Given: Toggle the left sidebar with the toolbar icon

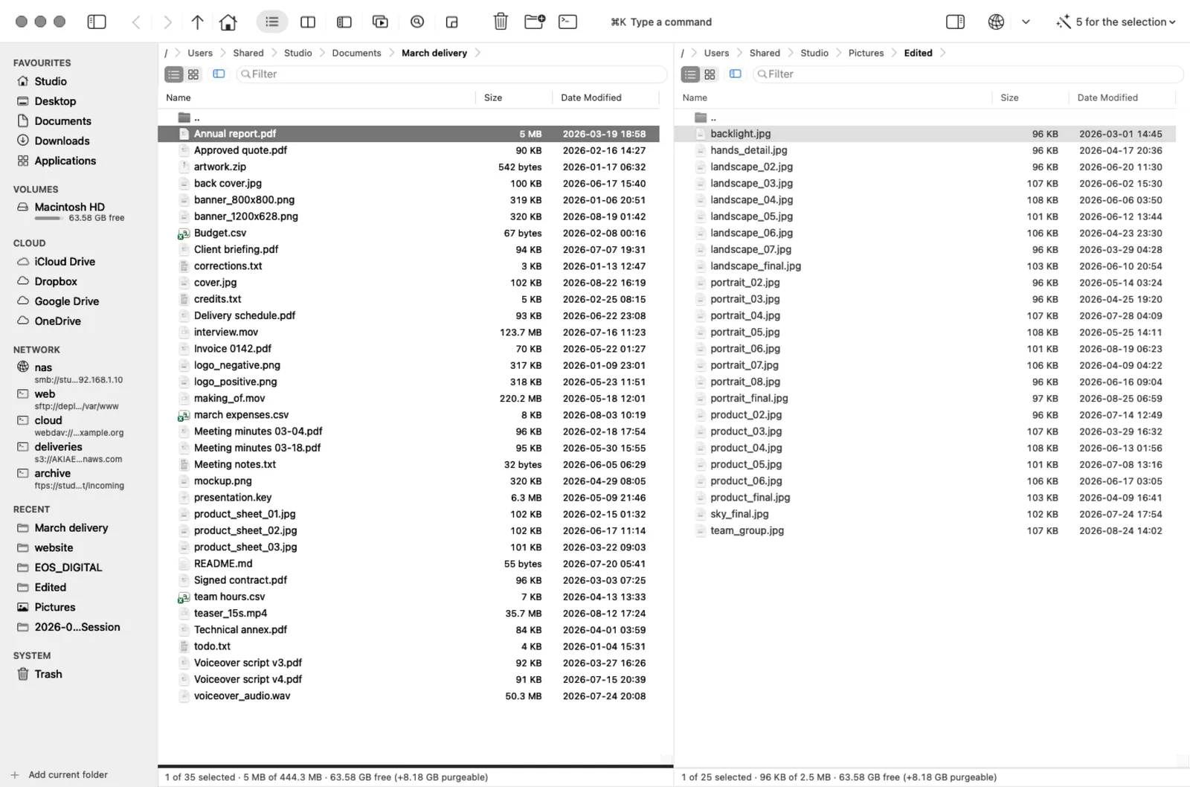Looking at the screenshot, I should point(97,22).
